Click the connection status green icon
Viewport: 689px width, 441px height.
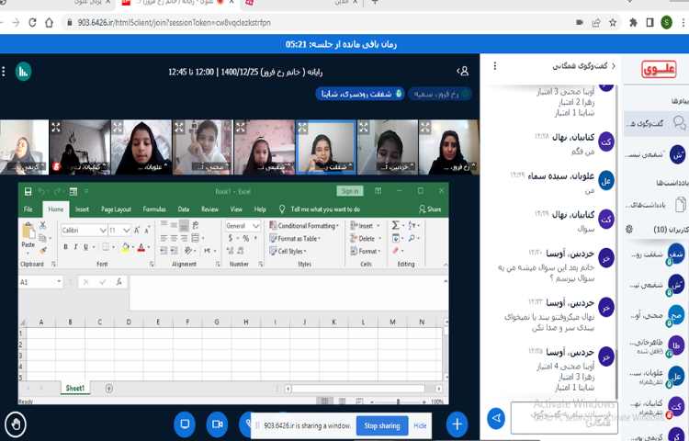[23, 72]
